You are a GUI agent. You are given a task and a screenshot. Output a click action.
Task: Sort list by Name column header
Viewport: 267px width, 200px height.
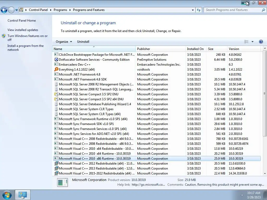coord(94,49)
